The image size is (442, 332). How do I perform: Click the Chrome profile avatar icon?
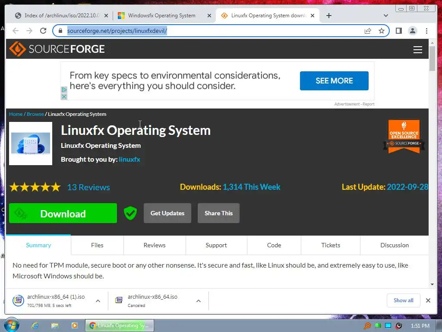(412, 31)
